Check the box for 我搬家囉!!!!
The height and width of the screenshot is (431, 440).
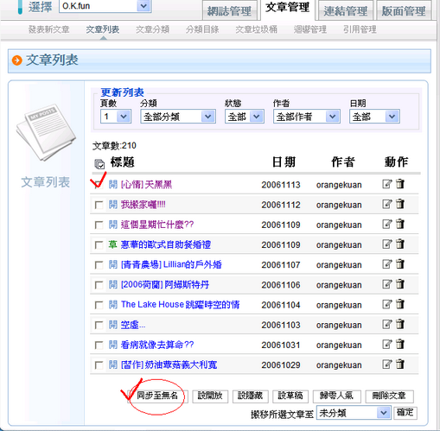[99, 205]
